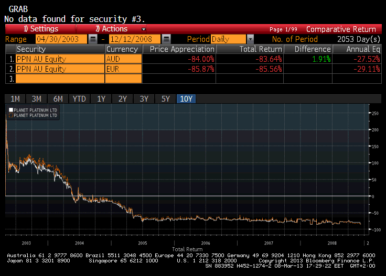
Task: Click the 1.91% difference value
Action: [321, 59]
